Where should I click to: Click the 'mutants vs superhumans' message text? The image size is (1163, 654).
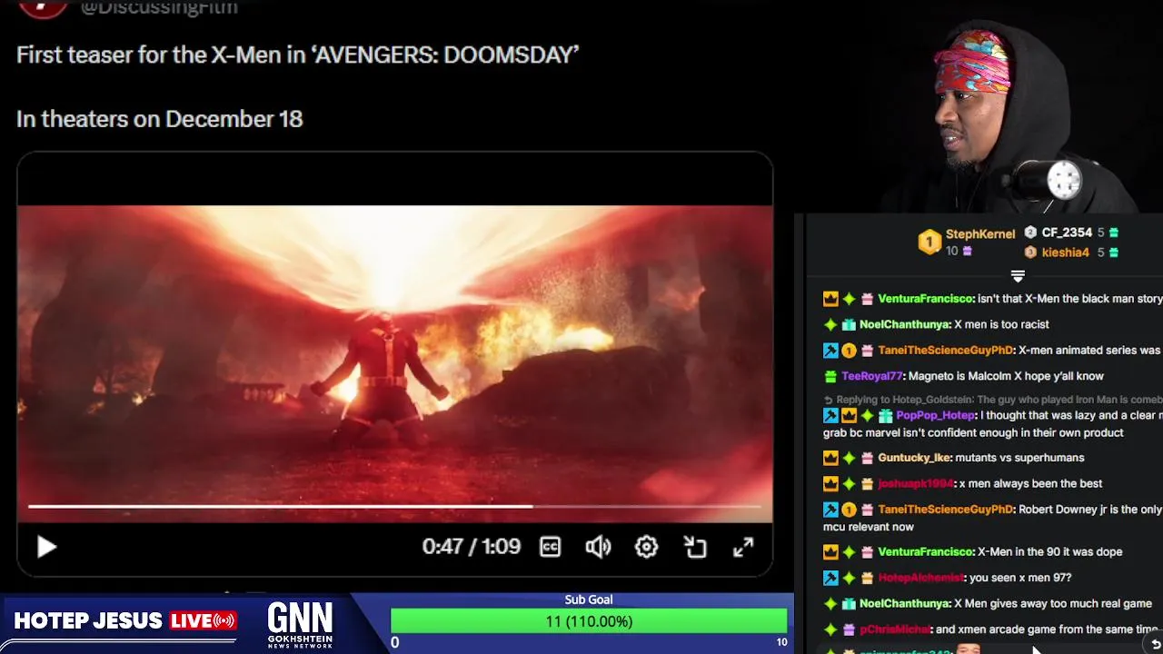(1019, 458)
